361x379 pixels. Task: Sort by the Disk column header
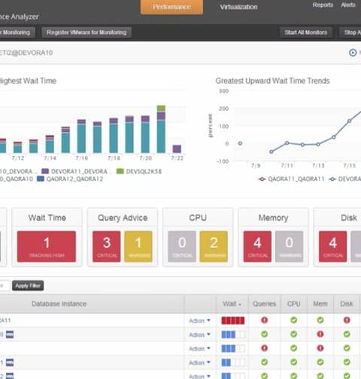click(x=347, y=304)
